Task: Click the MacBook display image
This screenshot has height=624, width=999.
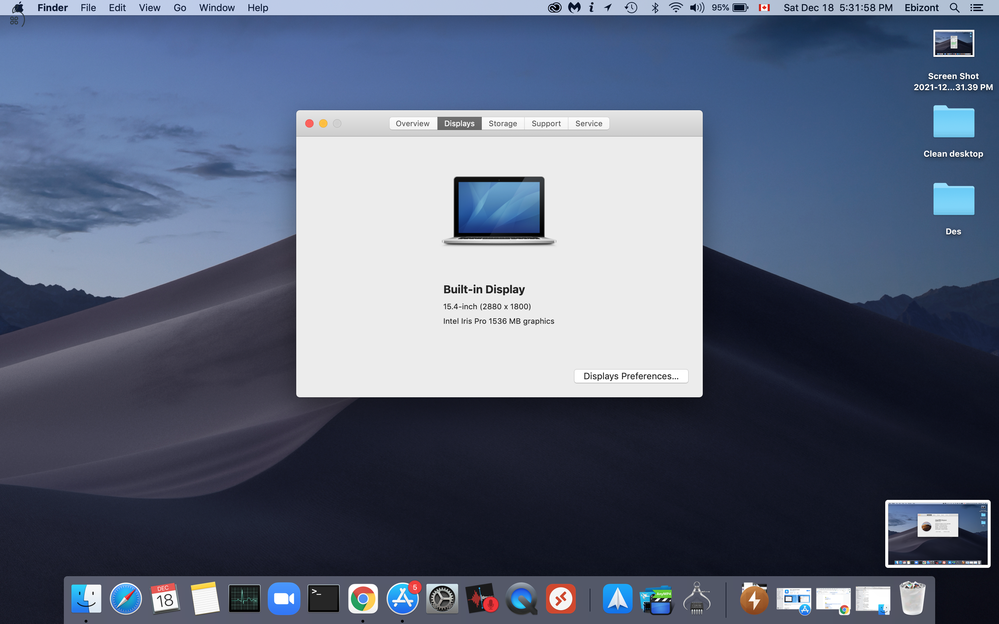Action: click(499, 211)
